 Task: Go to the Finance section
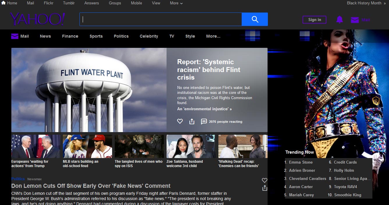tap(70, 36)
